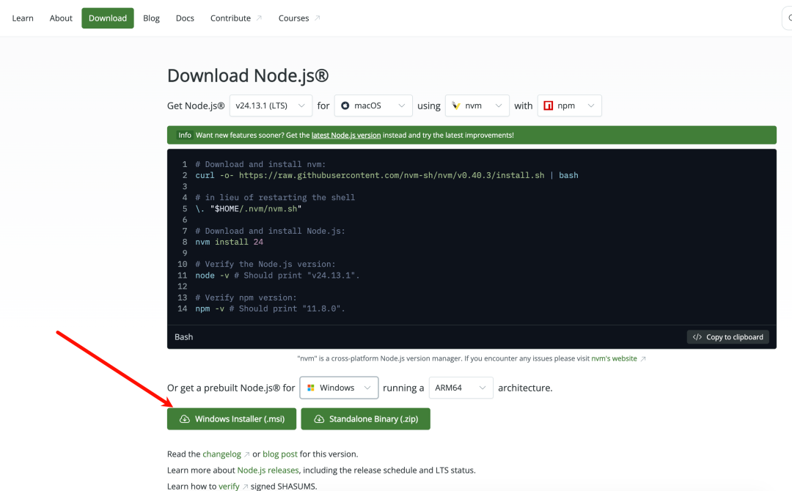Select the Bash label on the code block
This screenshot has width=792, height=491.
tap(183, 336)
